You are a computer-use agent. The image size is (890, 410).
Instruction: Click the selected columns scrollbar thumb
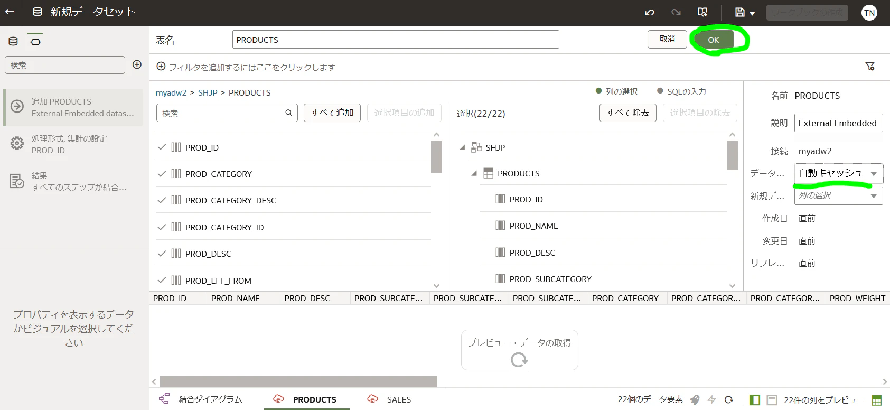tap(732, 155)
